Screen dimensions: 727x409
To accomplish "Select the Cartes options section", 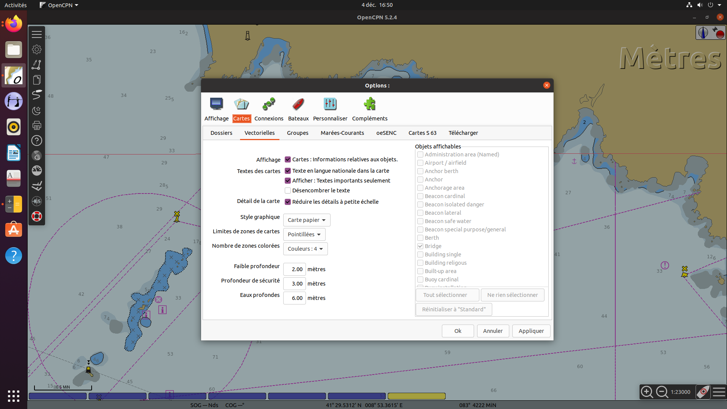I will pyautogui.click(x=241, y=109).
